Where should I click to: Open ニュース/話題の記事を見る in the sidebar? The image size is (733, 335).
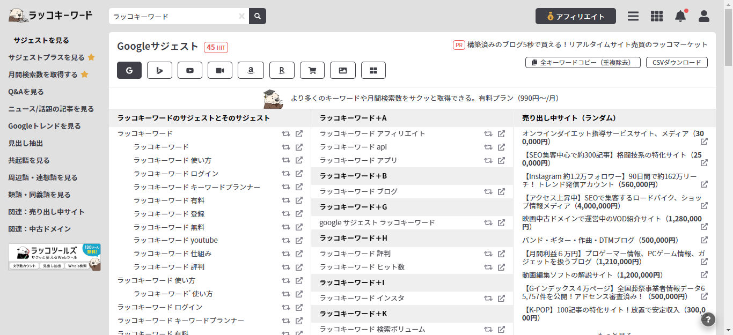click(x=51, y=109)
